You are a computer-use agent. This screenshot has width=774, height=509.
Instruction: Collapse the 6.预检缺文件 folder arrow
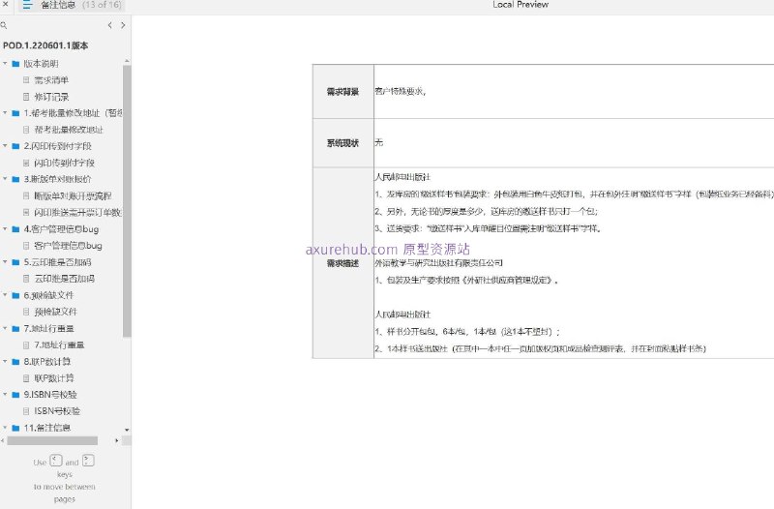5,295
